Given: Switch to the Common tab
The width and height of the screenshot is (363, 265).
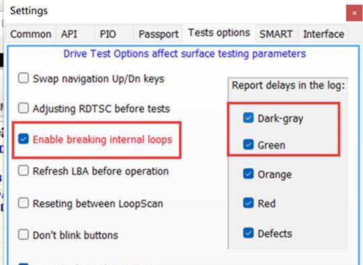Looking at the screenshot, I should [30, 34].
